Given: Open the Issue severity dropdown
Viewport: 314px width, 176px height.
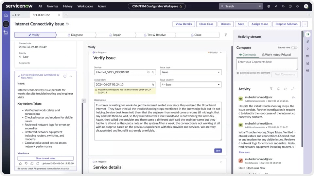Looking at the screenshot, I should [x=191, y=85].
